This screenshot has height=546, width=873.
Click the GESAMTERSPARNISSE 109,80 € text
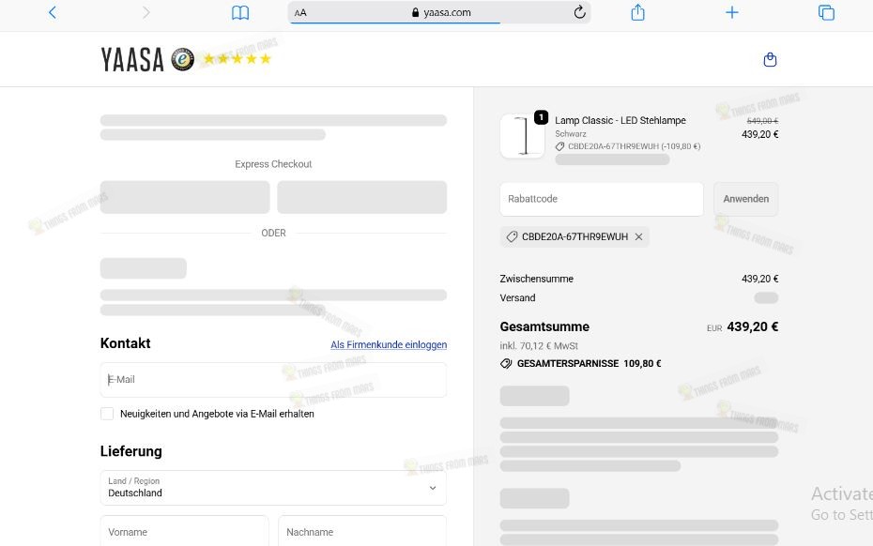590,363
